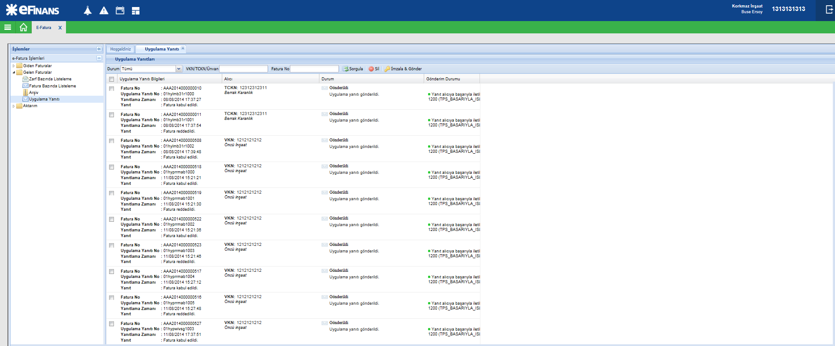Click the Korkmaz İnşaat user name
Screen dimensions: 835x346
pos(747,6)
